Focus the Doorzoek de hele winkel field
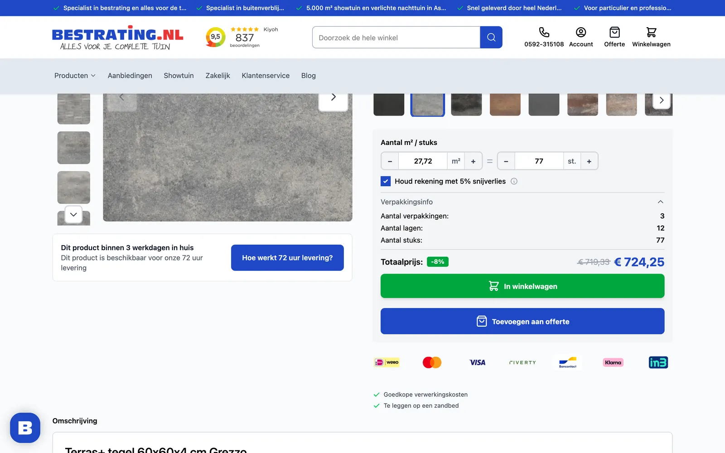Viewport: 725px width, 453px height. (396, 38)
